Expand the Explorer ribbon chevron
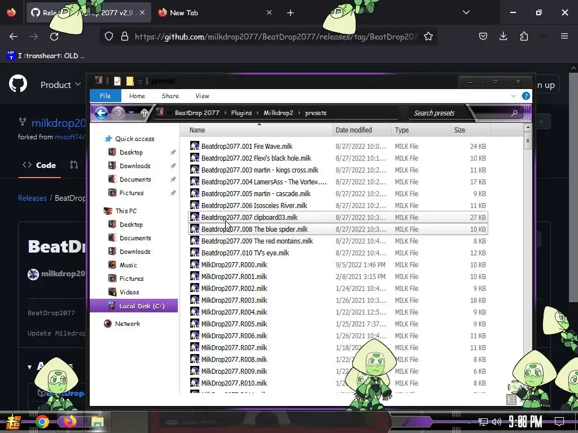The height and width of the screenshot is (433, 578). pos(514,96)
